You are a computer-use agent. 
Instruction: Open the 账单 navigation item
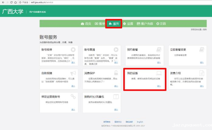click(x=100, y=24)
